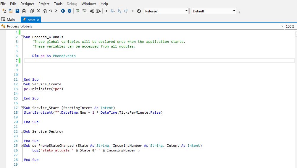Open the Debug menu
This screenshot has height=168, width=297.
pyautogui.click(x=72, y=4)
